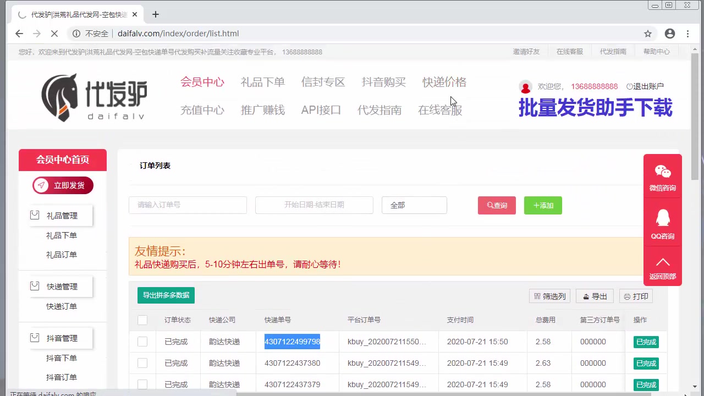Viewport: 704px width, 396px height.
Task: Bookmark this page with the star icon
Action: point(648,34)
